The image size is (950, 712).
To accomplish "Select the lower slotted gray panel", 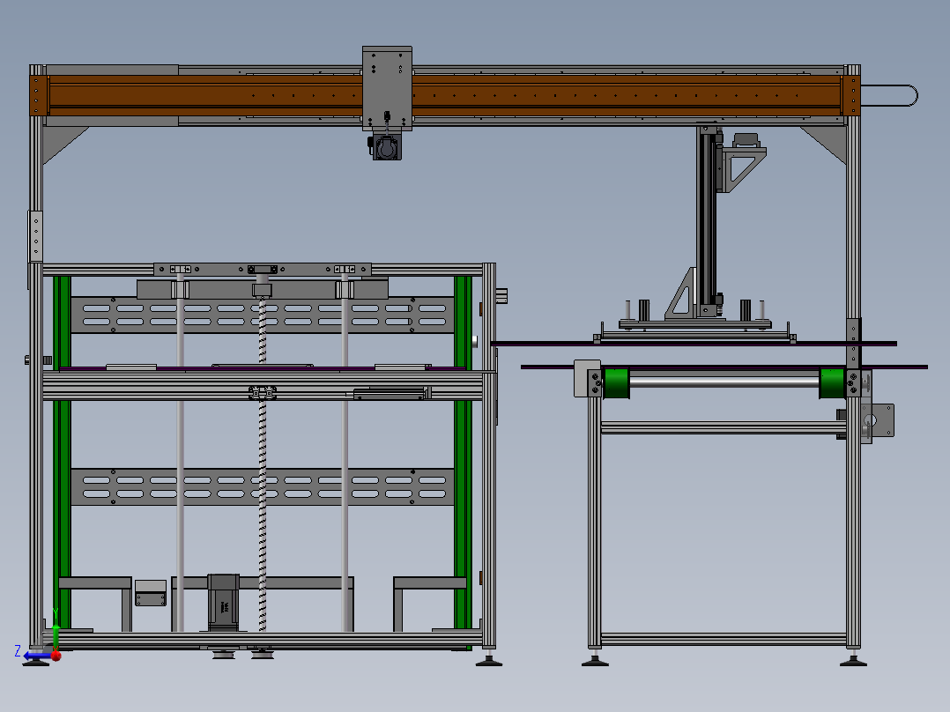I will [x=263, y=486].
